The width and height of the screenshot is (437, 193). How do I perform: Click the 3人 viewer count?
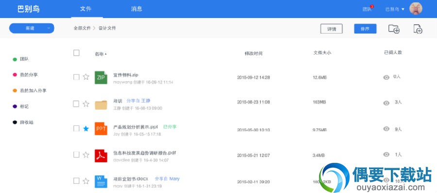(398, 102)
